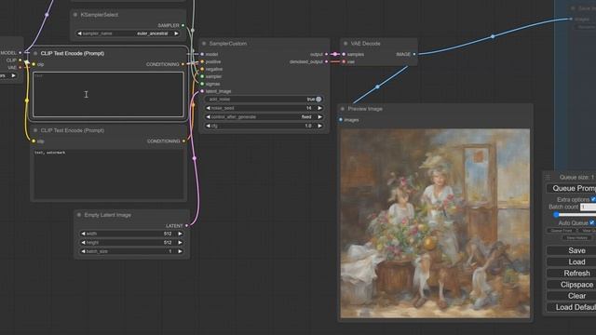Viewport: 596px width, 335px height.
Task: Click the latent_image input port on SamplerCustom
Action: 202,91
